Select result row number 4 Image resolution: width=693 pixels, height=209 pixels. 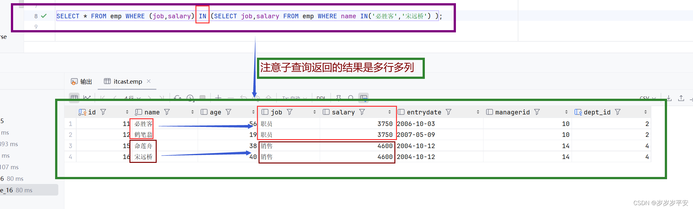tap(70, 157)
